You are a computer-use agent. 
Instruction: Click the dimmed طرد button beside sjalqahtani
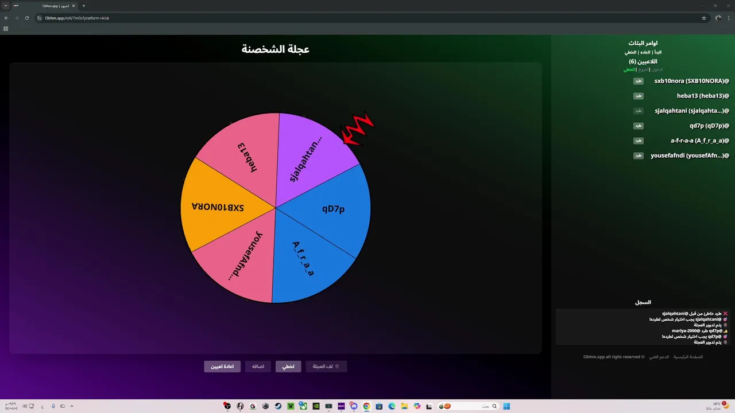(639, 111)
